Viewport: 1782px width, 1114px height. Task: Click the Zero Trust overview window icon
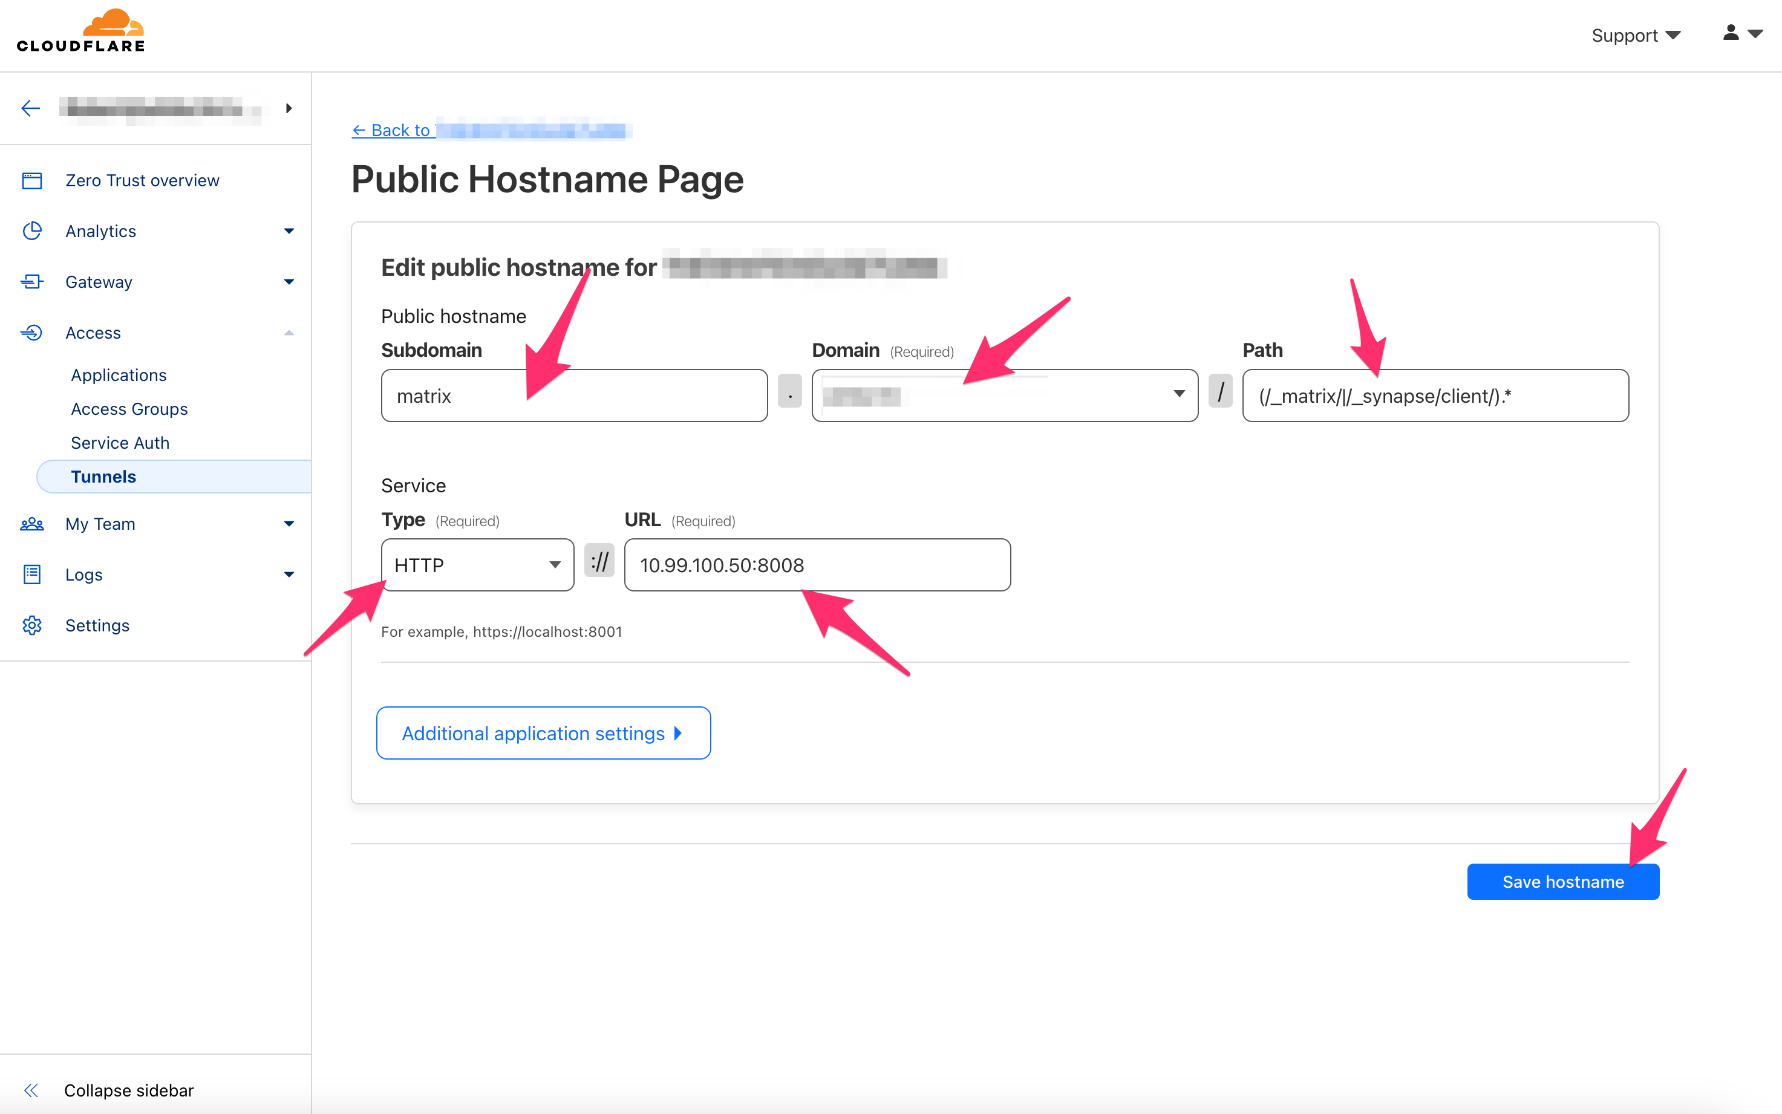[31, 180]
